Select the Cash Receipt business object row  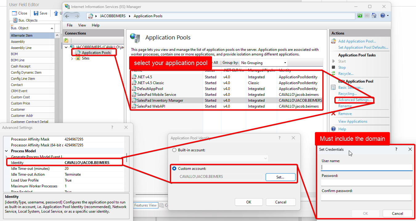pyautogui.click(x=32, y=66)
